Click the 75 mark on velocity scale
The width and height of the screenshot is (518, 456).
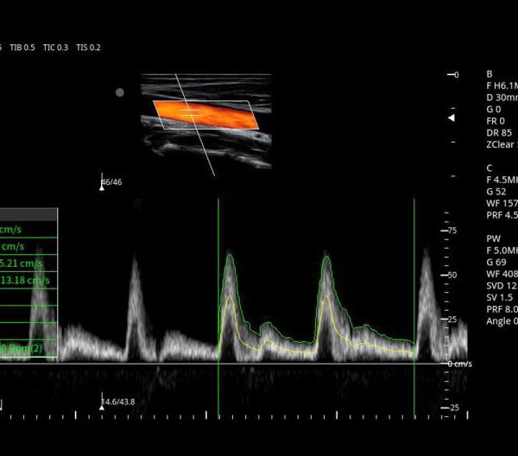pyautogui.click(x=450, y=231)
